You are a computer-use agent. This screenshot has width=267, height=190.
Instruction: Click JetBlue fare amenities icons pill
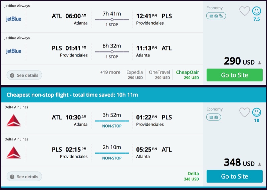click(216, 16)
